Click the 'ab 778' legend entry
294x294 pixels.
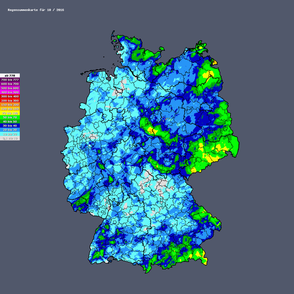pos(10,75)
